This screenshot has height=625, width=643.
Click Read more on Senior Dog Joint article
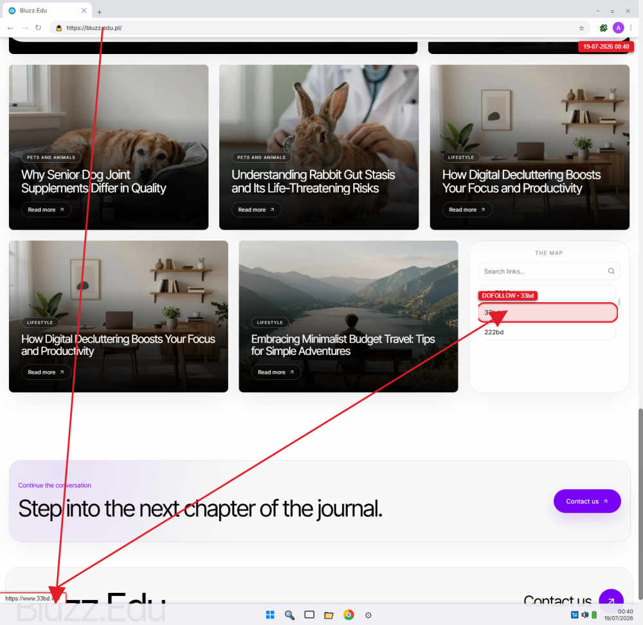coord(46,210)
